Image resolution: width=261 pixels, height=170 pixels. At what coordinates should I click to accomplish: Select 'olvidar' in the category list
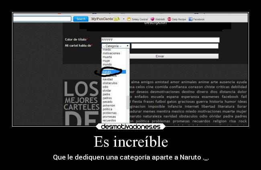click(x=107, y=90)
